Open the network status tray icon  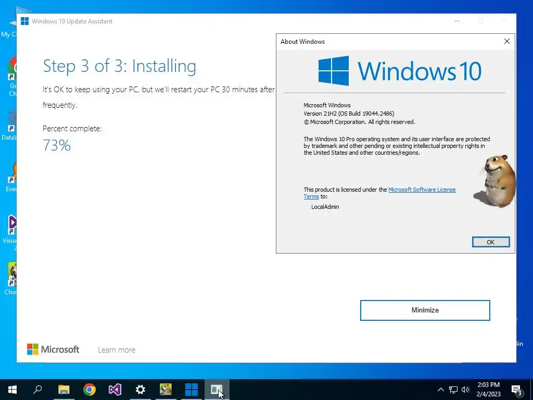click(453, 390)
